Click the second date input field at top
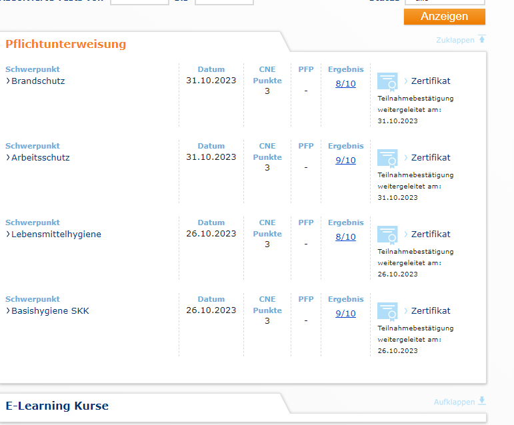Viewport: 514px width, 425px height. tap(224, 1)
